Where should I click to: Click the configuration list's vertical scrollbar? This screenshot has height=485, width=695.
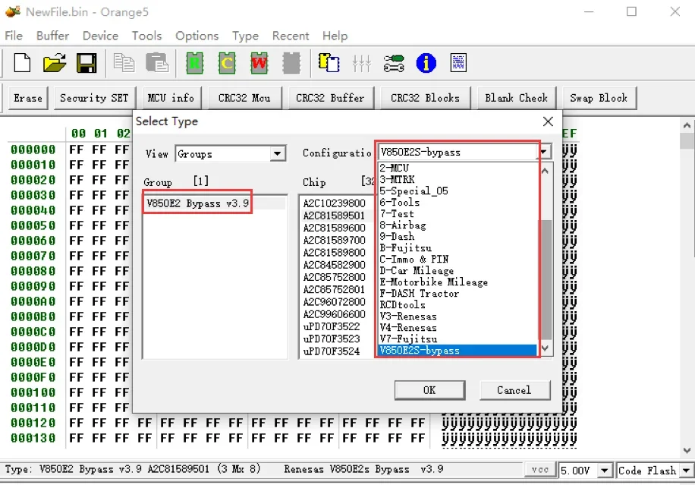coord(546,281)
